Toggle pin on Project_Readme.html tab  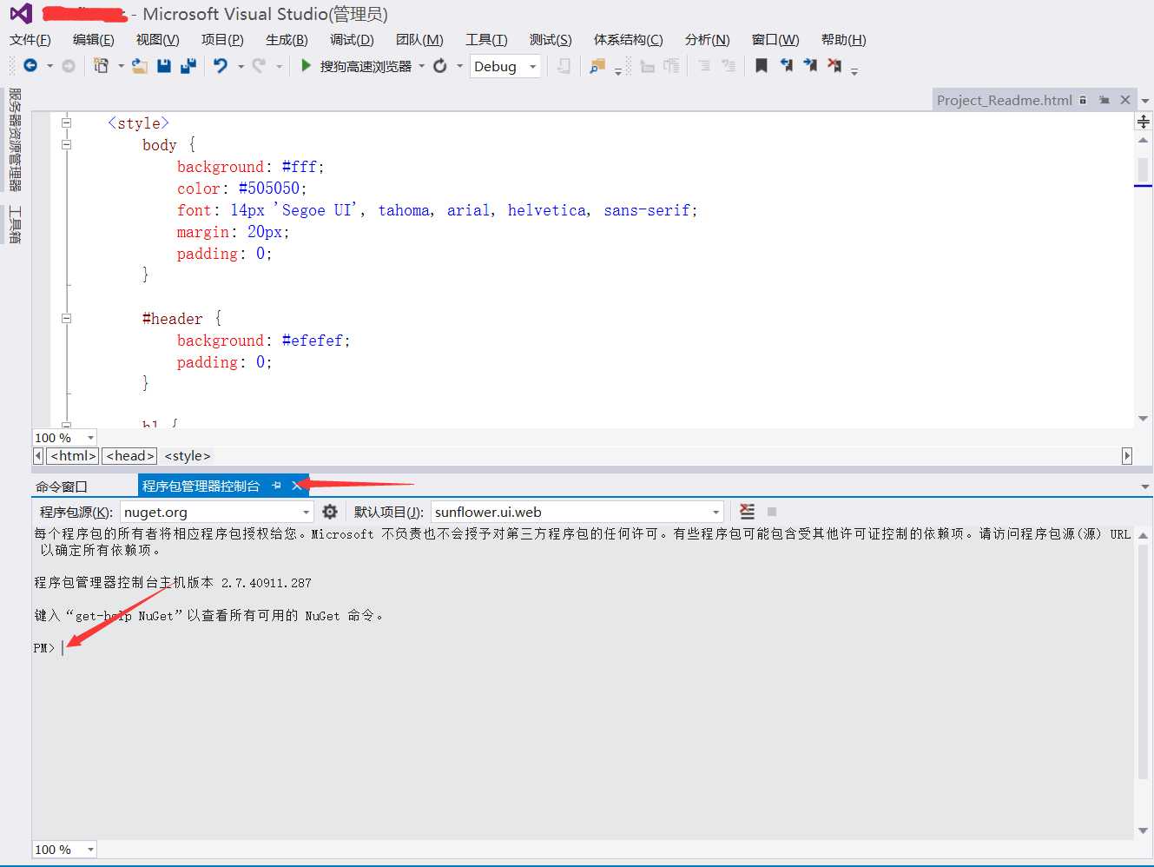tap(1105, 100)
